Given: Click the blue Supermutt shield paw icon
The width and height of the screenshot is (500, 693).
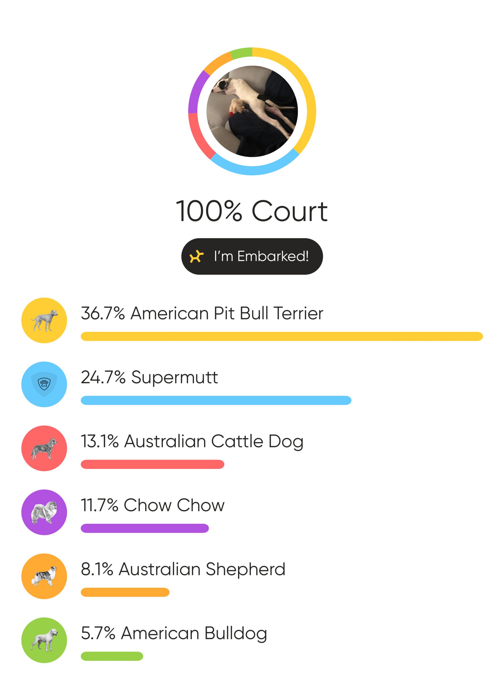Looking at the screenshot, I should 44,384.
